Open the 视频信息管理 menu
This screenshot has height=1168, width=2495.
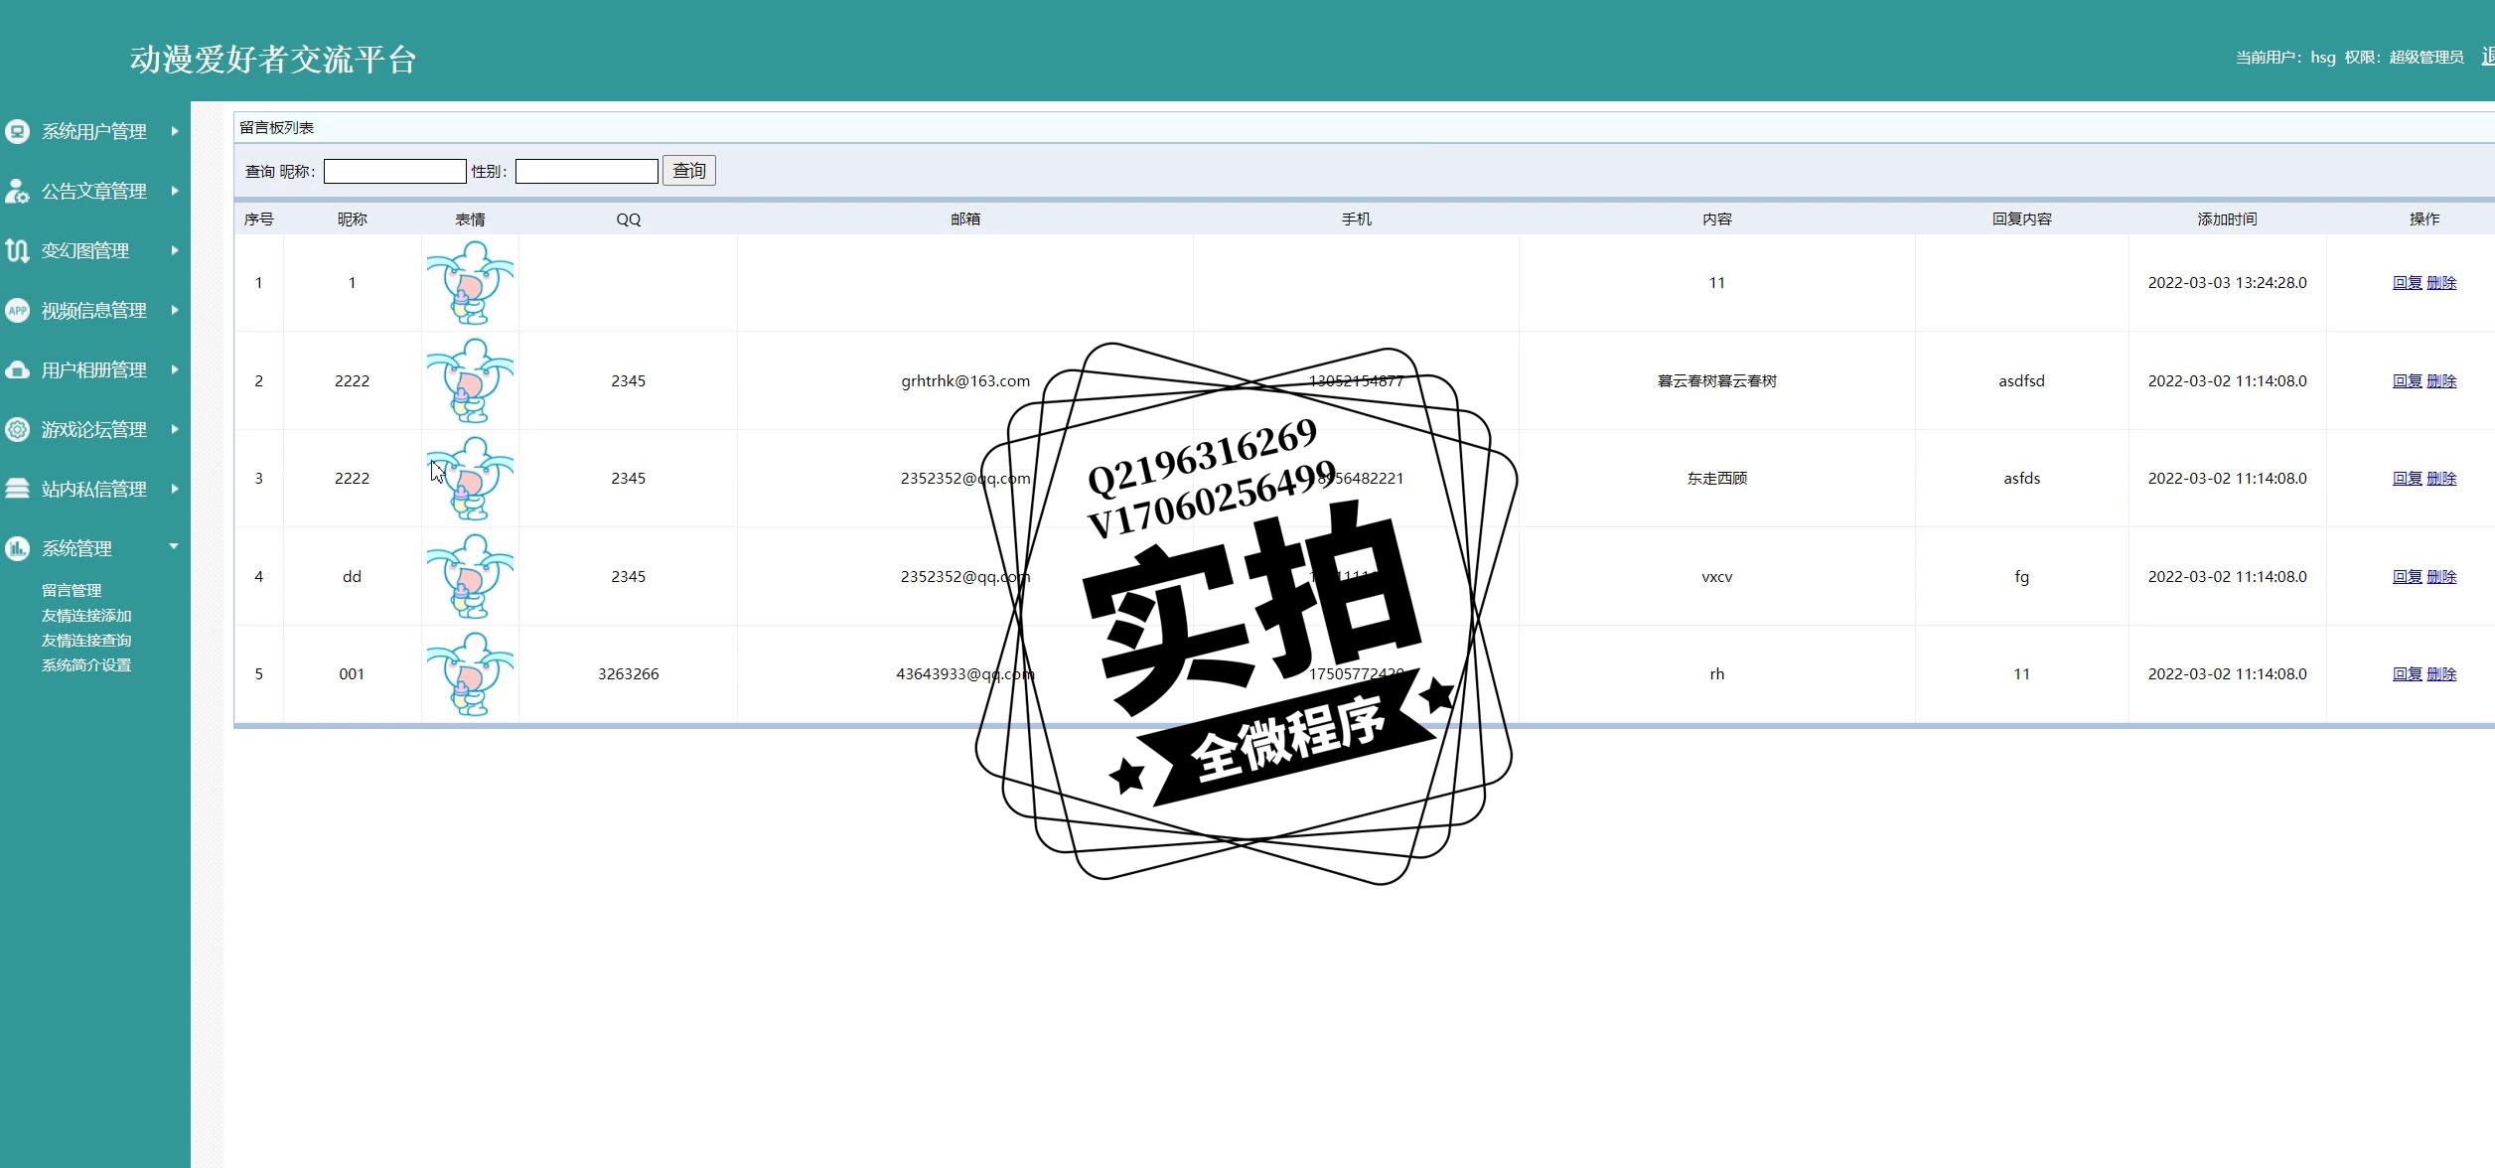point(94,310)
